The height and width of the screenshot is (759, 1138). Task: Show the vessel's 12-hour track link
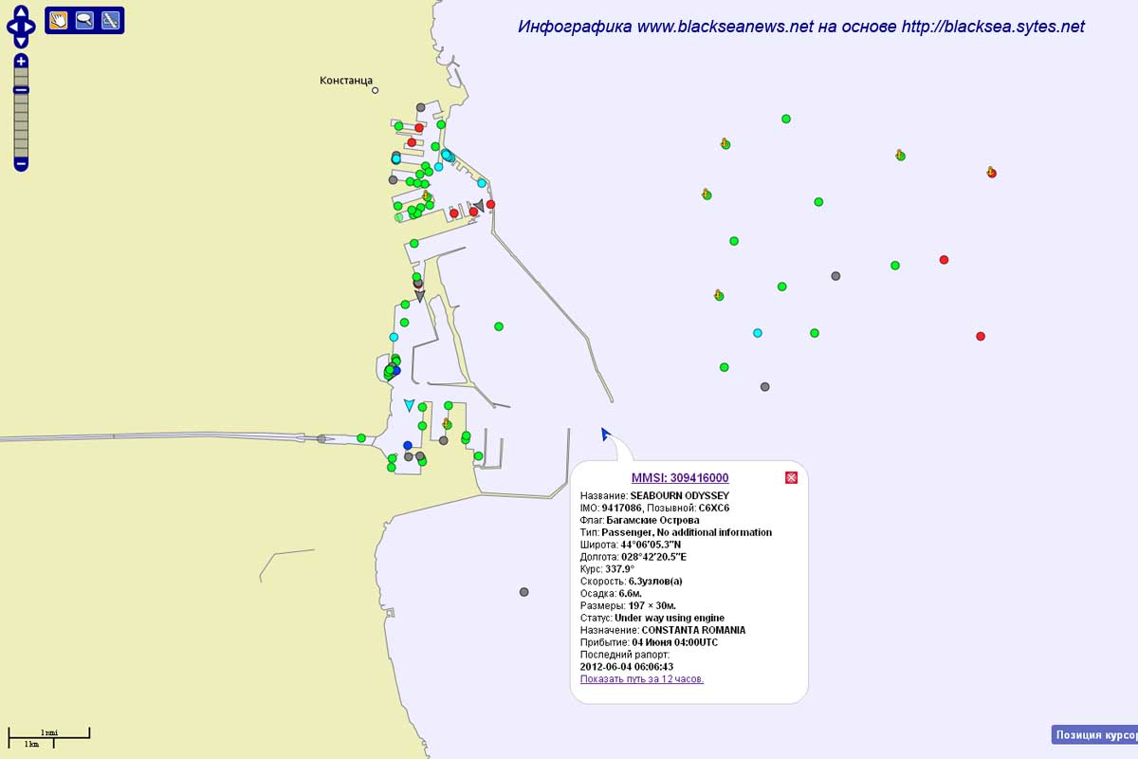point(642,679)
